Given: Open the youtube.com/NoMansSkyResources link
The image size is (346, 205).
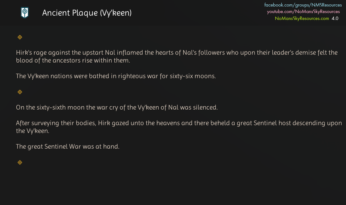Looking at the screenshot, I should pos(304,12).
